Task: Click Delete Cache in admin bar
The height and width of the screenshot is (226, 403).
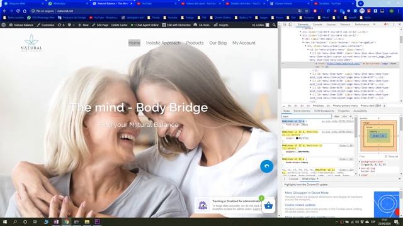Action: pyautogui.click(x=119, y=25)
